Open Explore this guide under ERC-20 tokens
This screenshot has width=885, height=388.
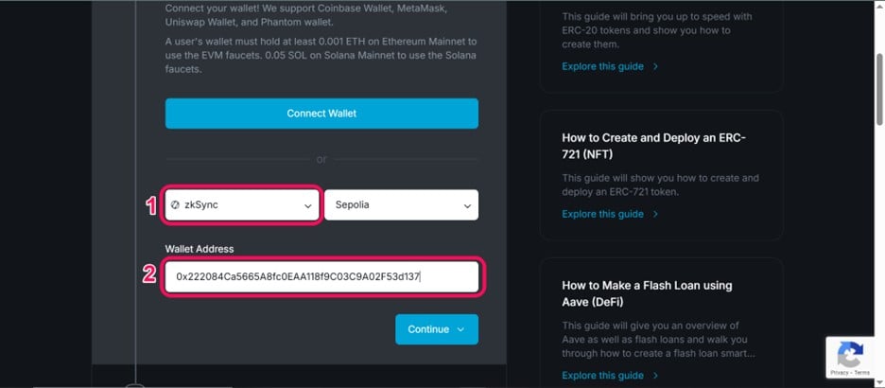click(602, 66)
